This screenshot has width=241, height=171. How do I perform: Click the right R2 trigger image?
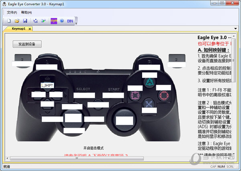coord(177,58)
